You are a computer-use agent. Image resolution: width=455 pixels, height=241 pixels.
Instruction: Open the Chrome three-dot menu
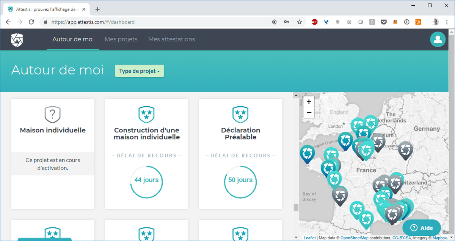tap(447, 22)
